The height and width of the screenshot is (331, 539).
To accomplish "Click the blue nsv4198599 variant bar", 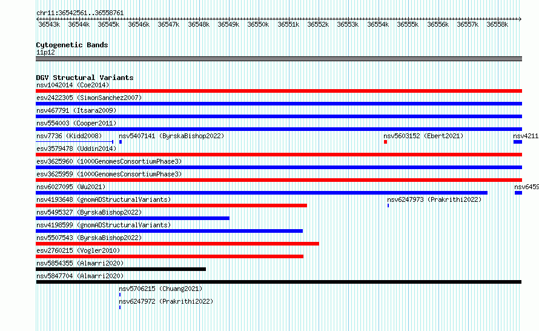I will click(x=169, y=231).
